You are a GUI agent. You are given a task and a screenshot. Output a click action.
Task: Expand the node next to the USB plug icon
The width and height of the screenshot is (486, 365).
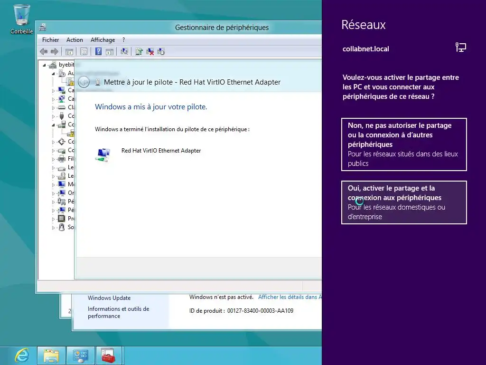pyautogui.click(x=53, y=117)
